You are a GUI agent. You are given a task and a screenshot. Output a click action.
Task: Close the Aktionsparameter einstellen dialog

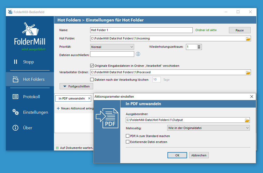[x=252, y=97]
